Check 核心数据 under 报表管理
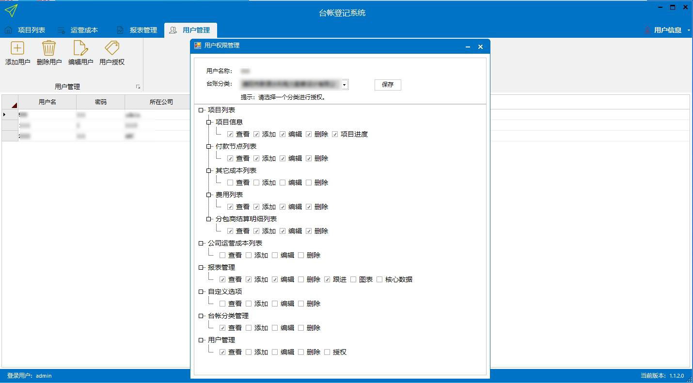The image size is (693, 383). [379, 279]
